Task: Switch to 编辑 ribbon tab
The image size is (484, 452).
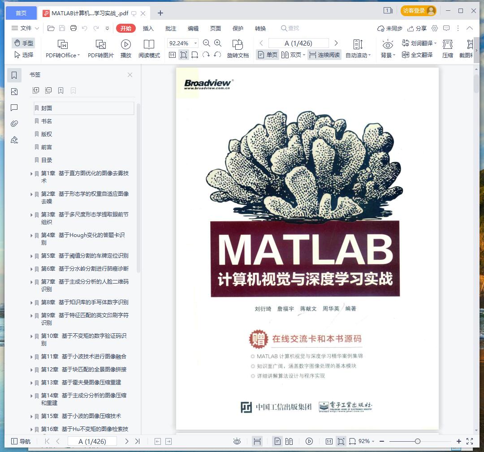Action: 193,28
